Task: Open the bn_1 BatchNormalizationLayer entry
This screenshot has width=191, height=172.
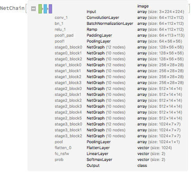Action: [119, 24]
